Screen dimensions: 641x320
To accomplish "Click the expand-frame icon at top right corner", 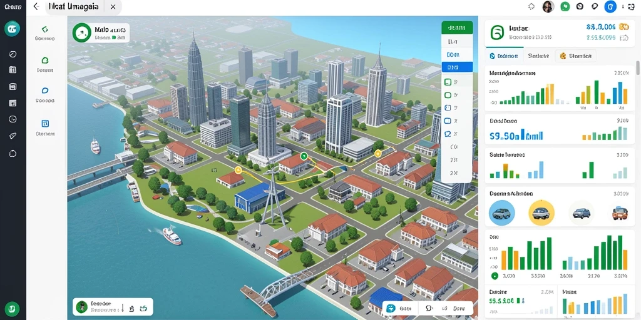I will click(632, 7).
